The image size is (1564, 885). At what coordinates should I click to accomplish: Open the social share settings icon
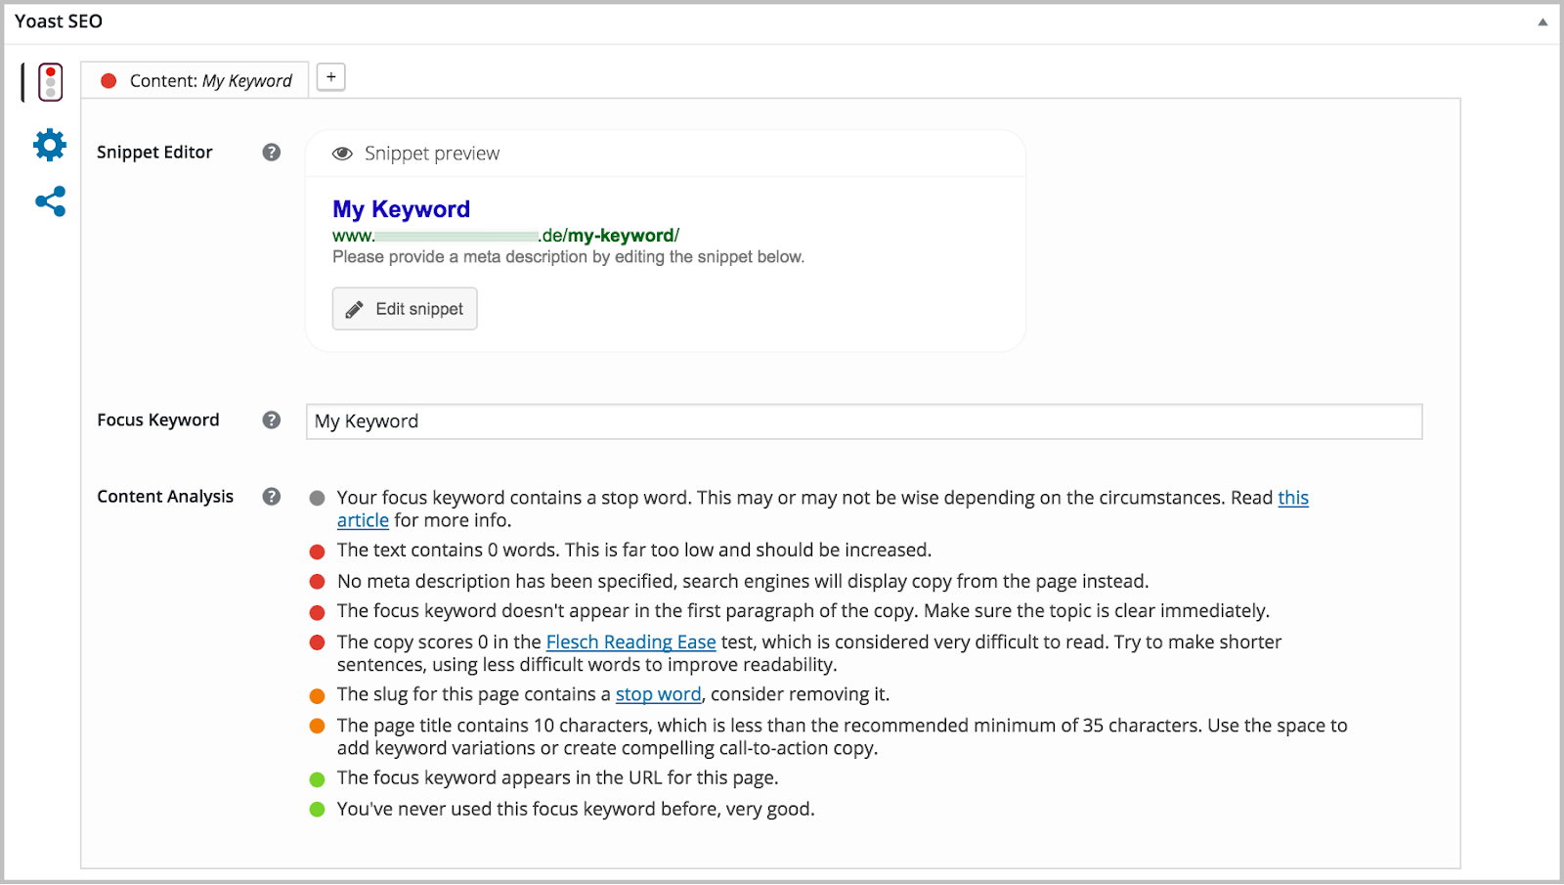coord(50,201)
